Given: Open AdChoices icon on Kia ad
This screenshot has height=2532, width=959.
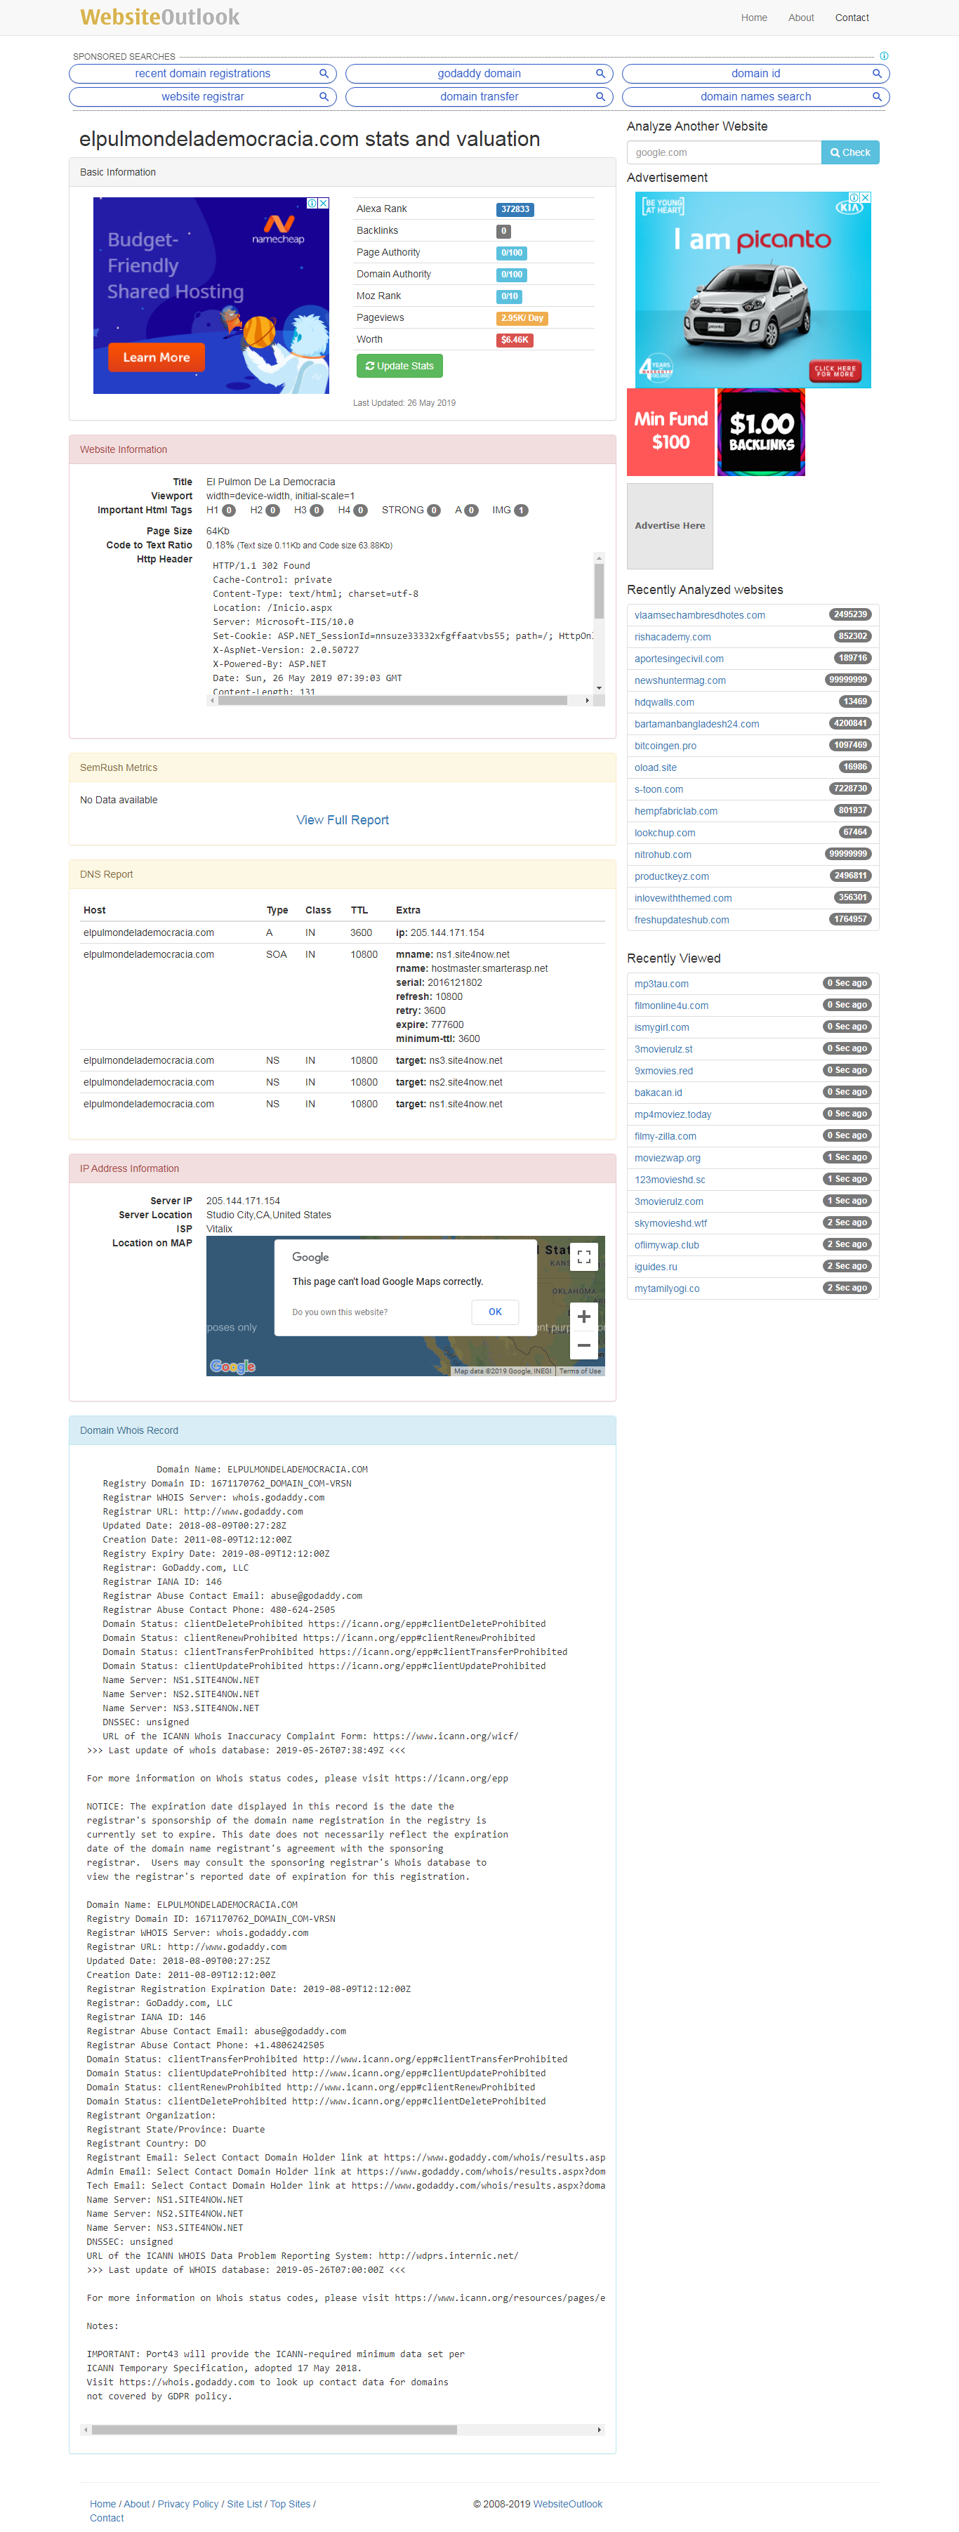Looking at the screenshot, I should coord(854,197).
